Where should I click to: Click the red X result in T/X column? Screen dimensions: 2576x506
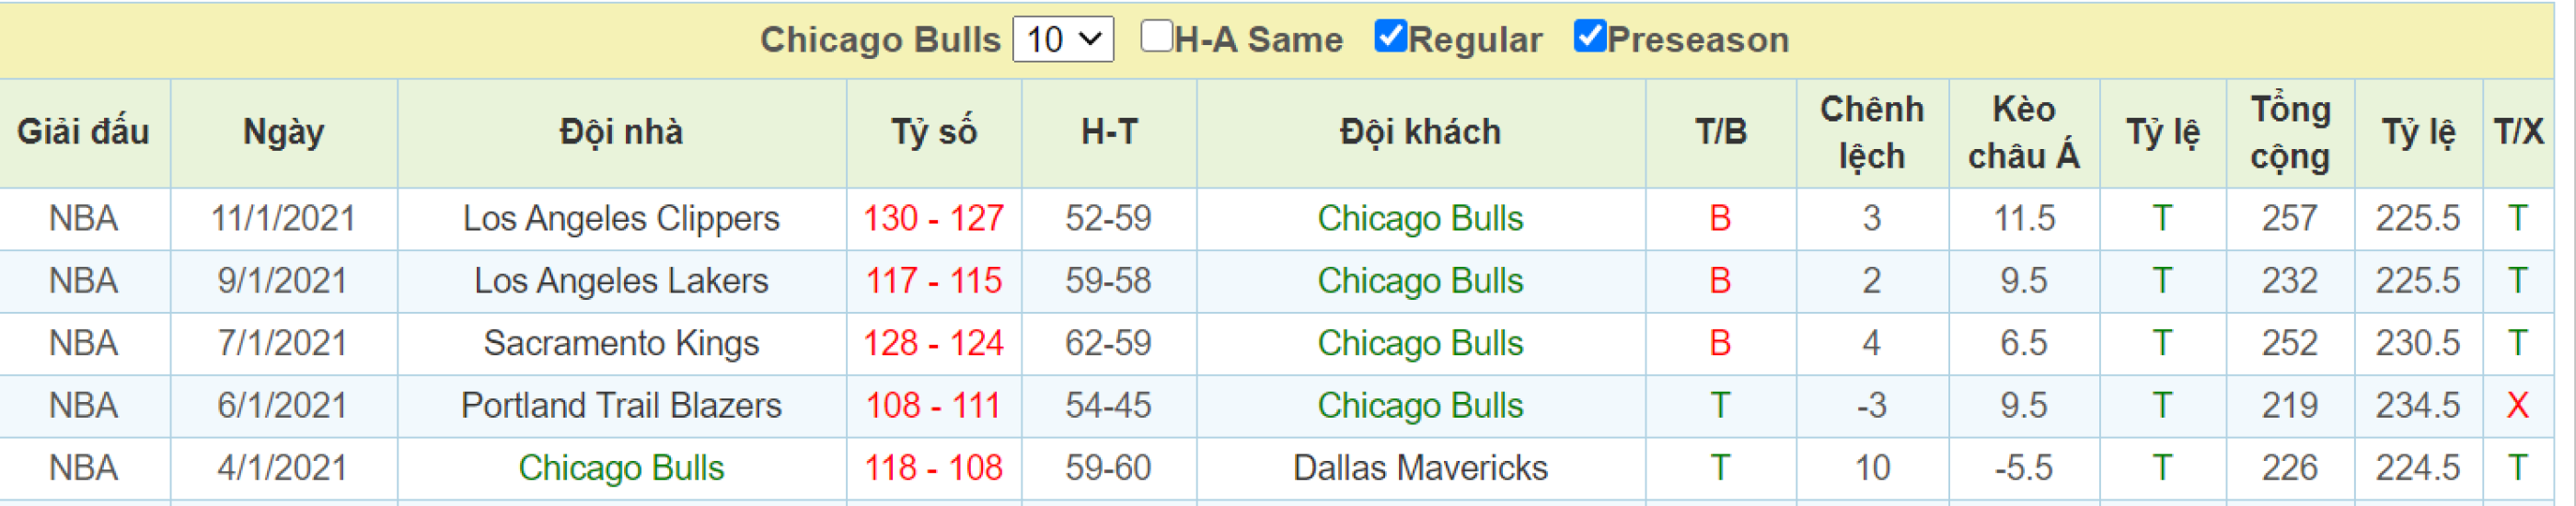click(x=2517, y=405)
